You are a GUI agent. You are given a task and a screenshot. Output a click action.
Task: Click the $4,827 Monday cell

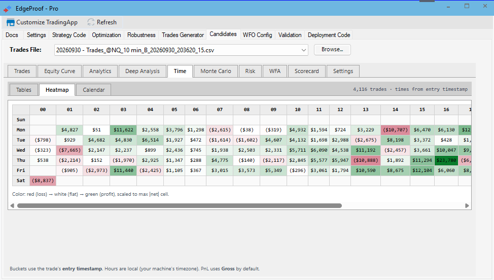(69, 130)
